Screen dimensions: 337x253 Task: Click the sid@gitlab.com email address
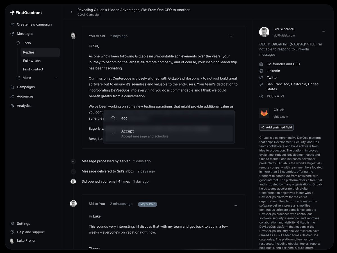click(284, 35)
